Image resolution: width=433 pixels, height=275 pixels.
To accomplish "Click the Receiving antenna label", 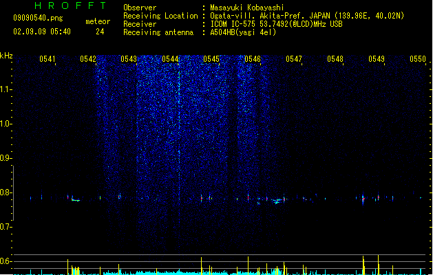I will click(158, 32).
